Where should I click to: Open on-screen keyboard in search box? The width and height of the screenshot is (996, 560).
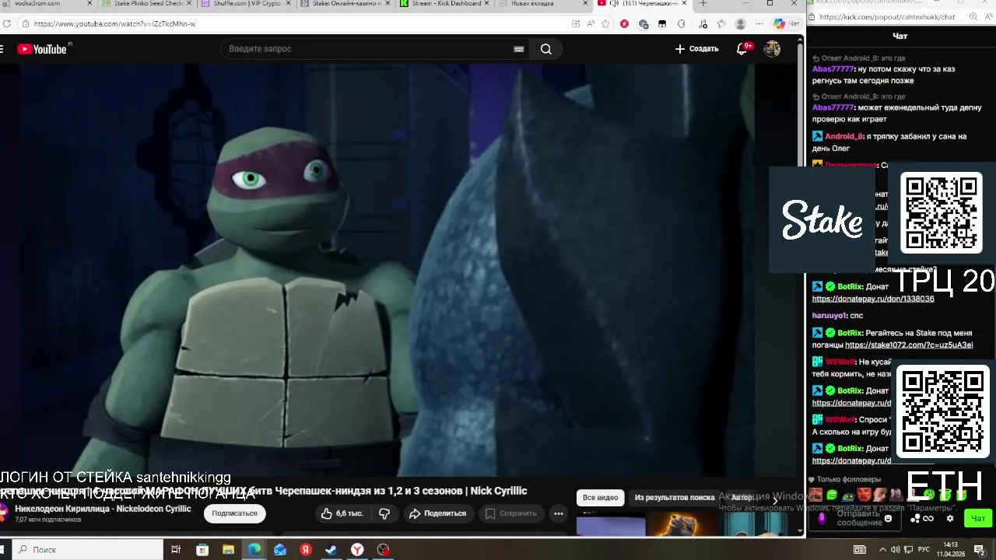point(519,49)
